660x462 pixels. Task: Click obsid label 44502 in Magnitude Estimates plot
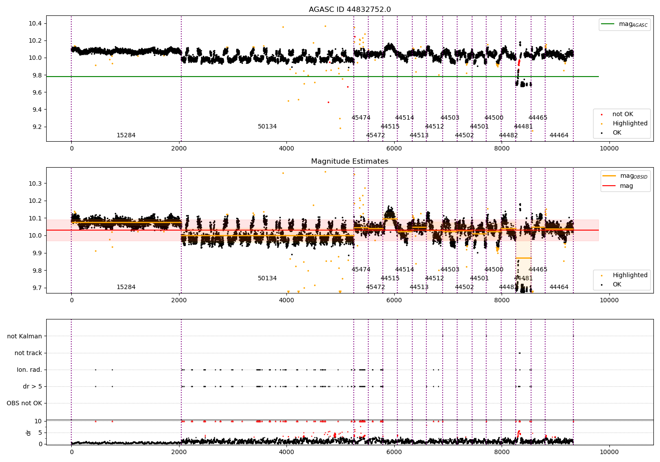pyautogui.click(x=464, y=287)
